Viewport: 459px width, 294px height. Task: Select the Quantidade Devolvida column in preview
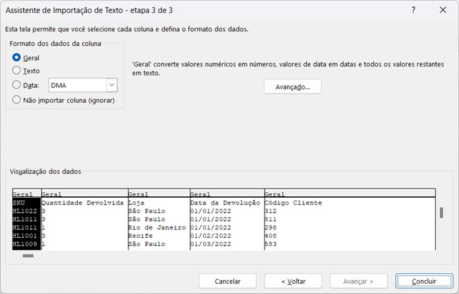coord(82,203)
